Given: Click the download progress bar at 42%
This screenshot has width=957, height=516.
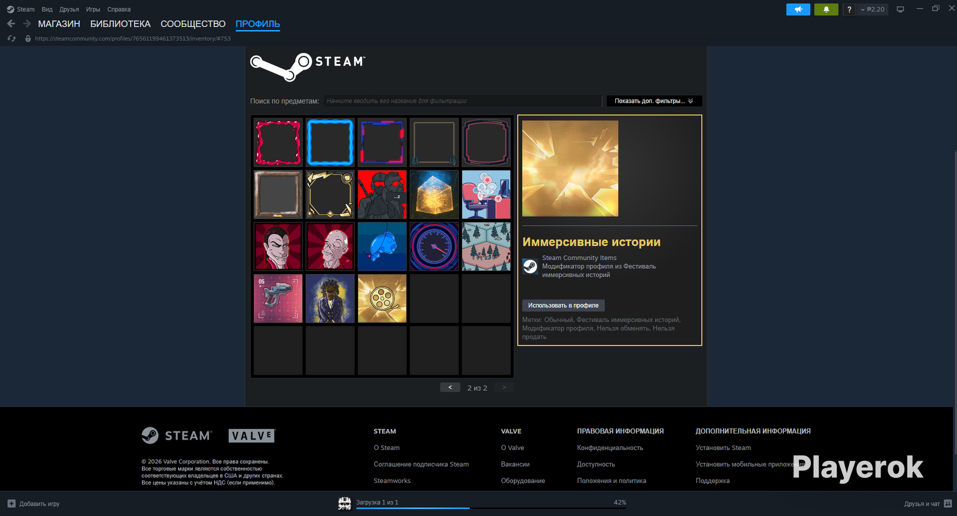Looking at the screenshot, I should 491,508.
